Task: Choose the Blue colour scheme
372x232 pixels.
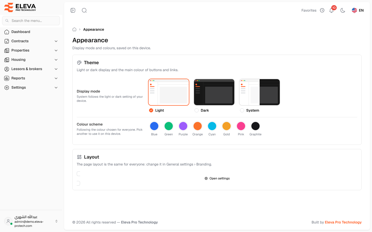Action: (154, 126)
